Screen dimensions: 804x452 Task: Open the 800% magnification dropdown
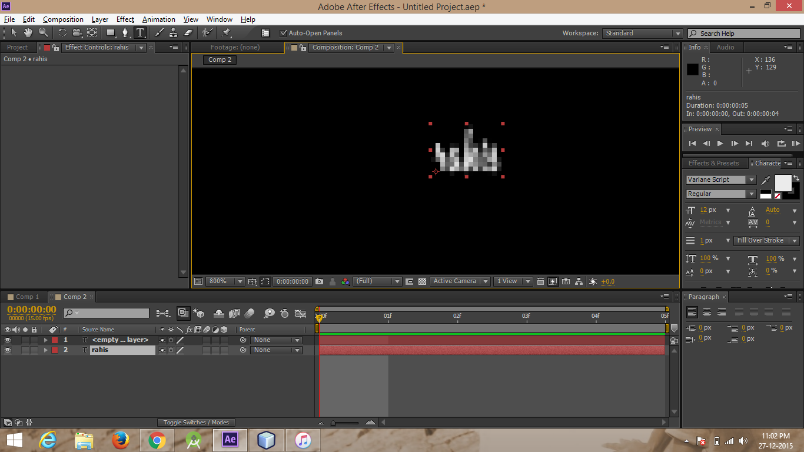[224, 281]
